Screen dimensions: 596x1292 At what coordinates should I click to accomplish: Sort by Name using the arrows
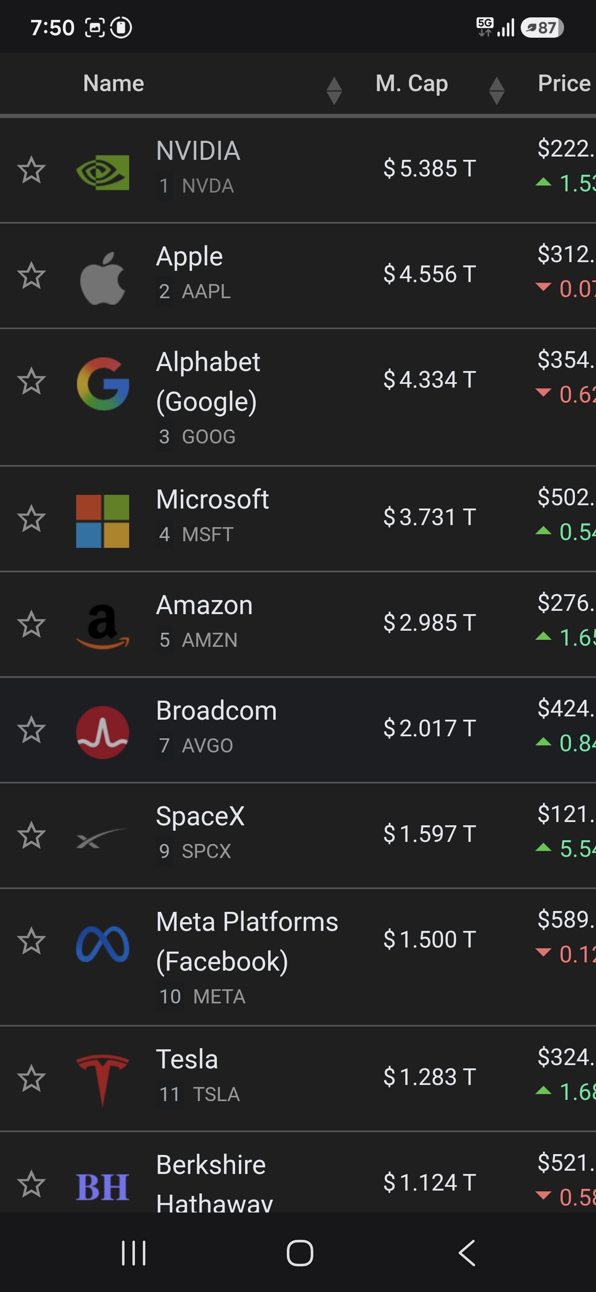pos(334,91)
